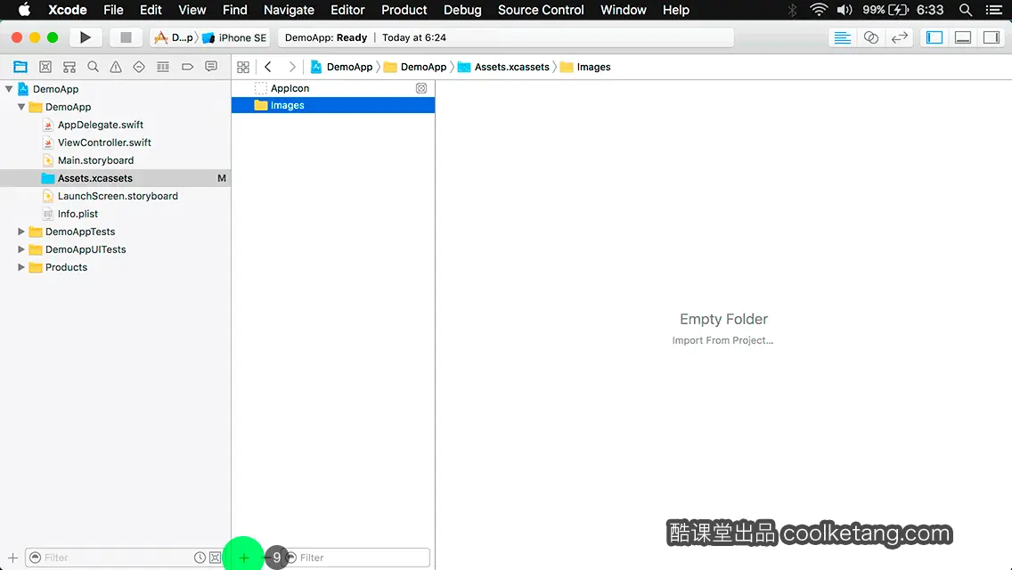This screenshot has height=570, width=1012.
Task: Open the Symbol navigator icon
Action: pos(69,67)
